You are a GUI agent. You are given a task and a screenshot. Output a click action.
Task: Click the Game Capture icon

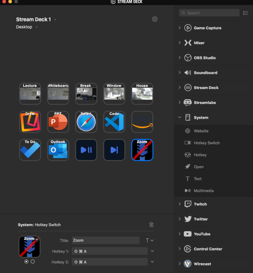[x=188, y=28]
